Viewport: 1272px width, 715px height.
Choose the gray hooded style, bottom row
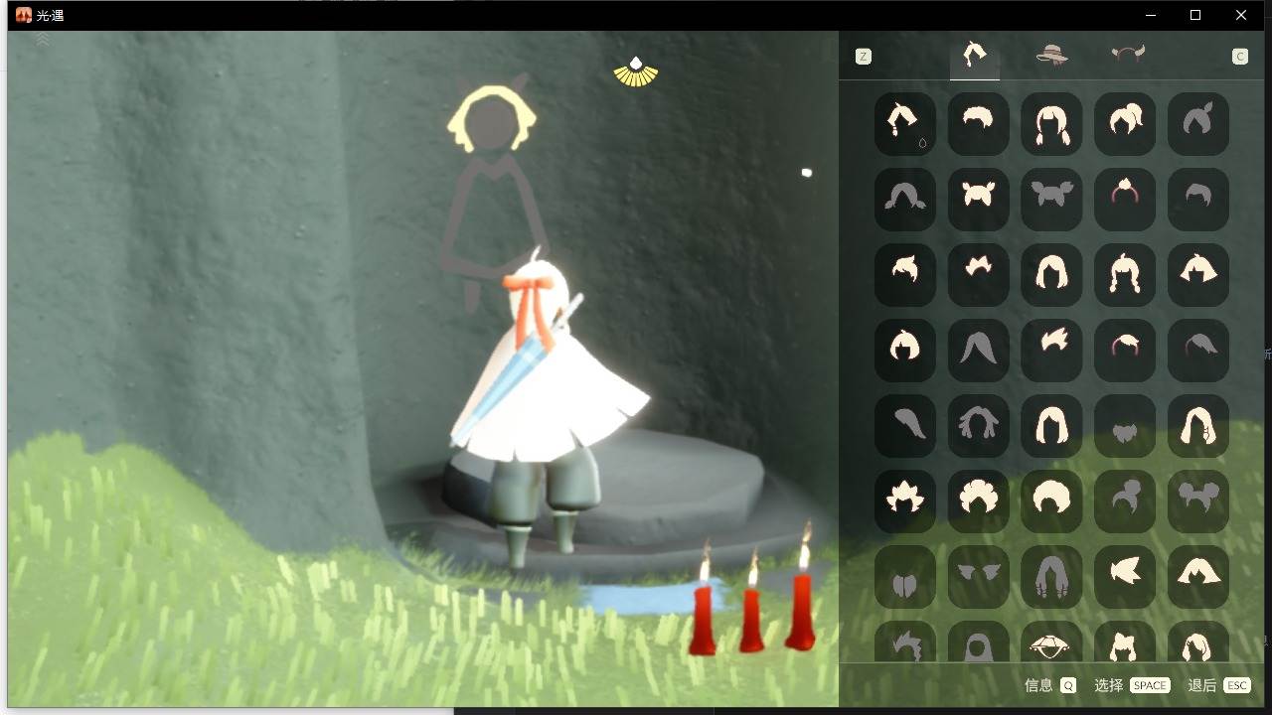point(979,642)
